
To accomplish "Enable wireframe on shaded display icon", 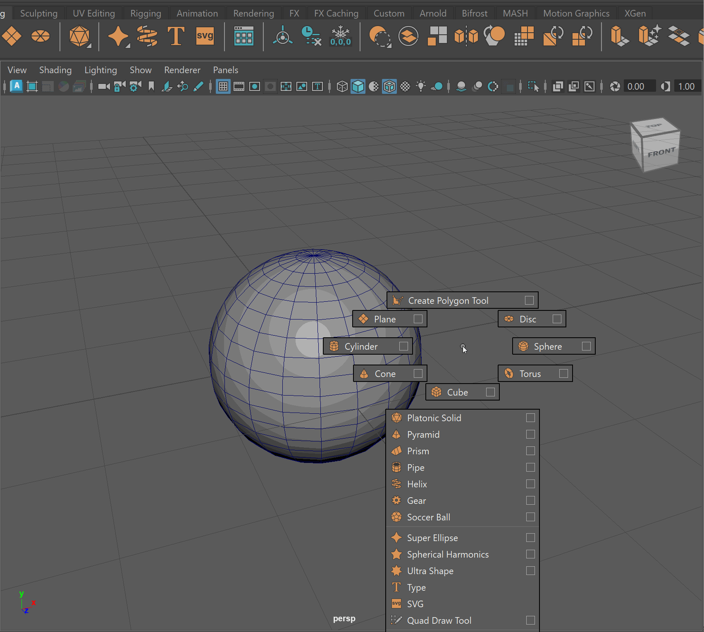I will [x=389, y=86].
